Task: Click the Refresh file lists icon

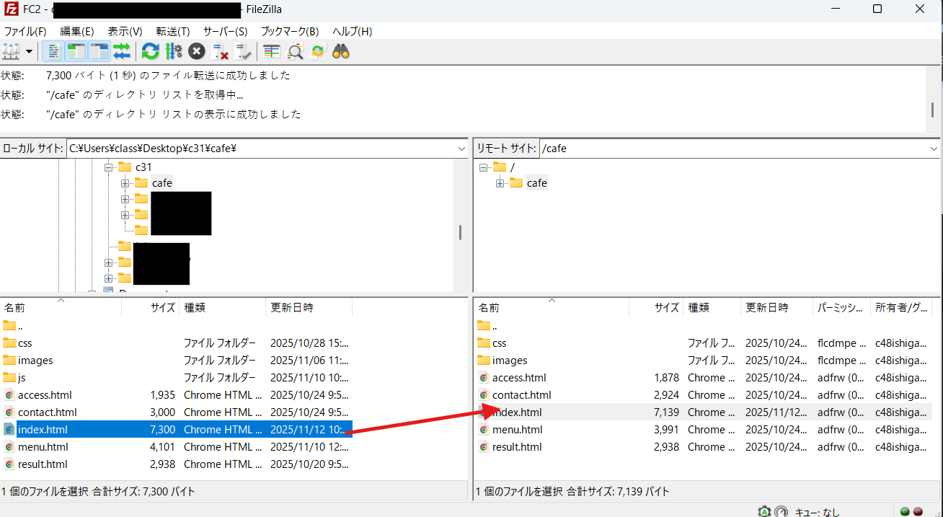Action: 150,51
